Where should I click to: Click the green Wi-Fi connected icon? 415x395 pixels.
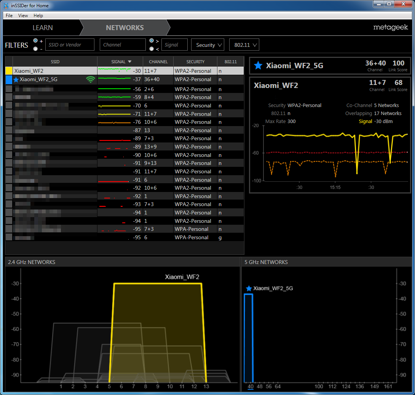(x=91, y=80)
